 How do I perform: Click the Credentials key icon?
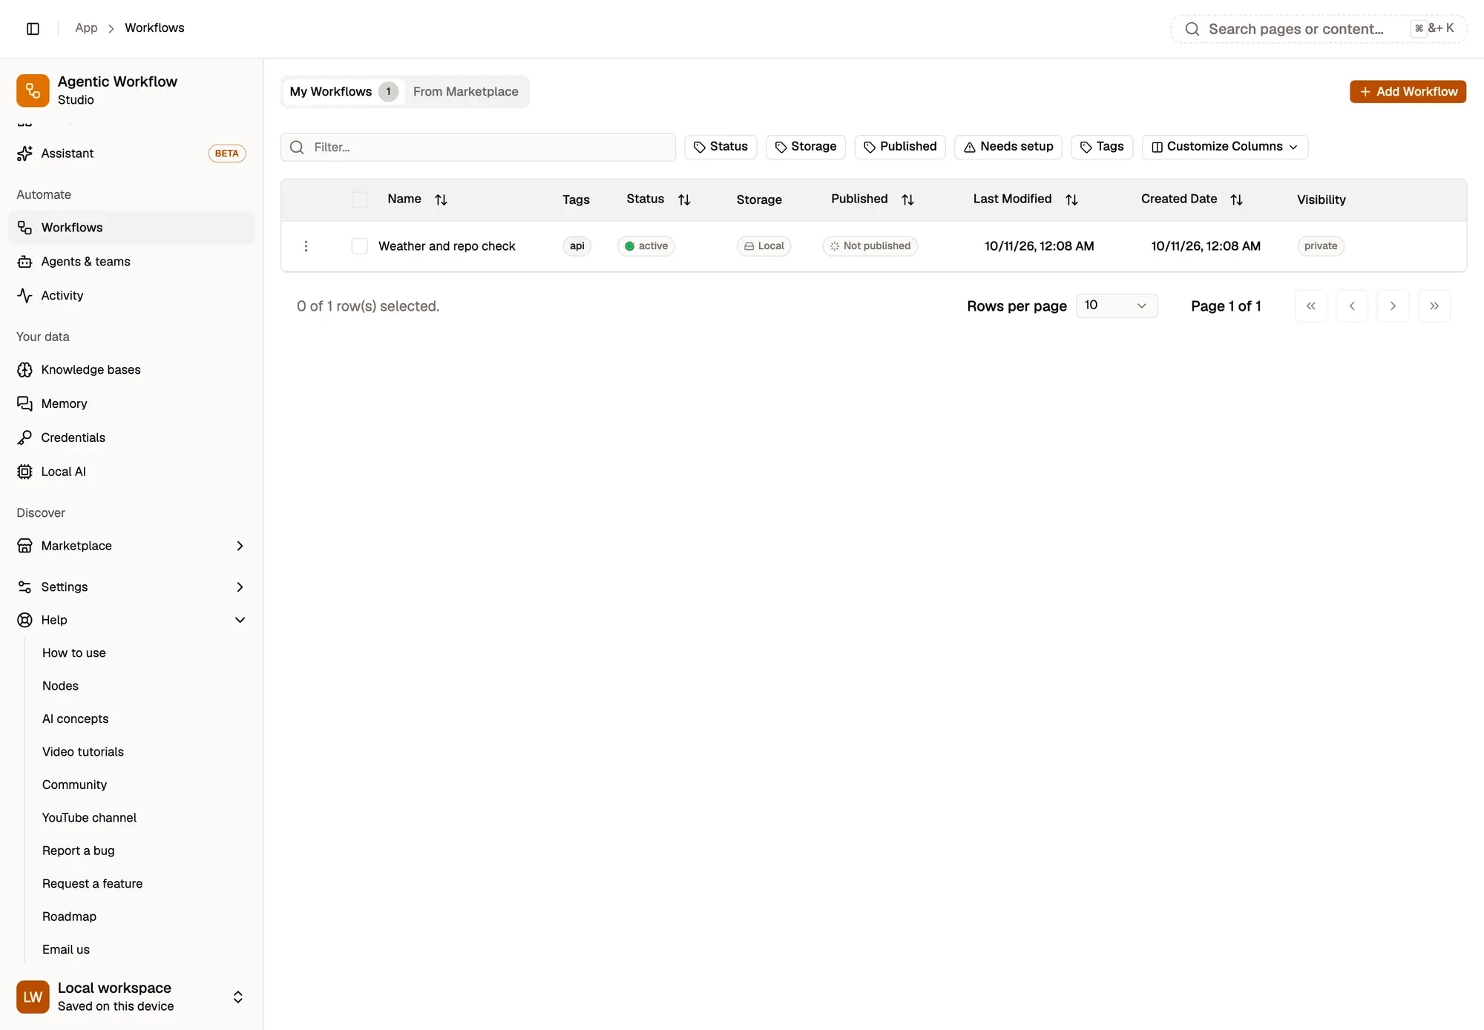(x=24, y=438)
